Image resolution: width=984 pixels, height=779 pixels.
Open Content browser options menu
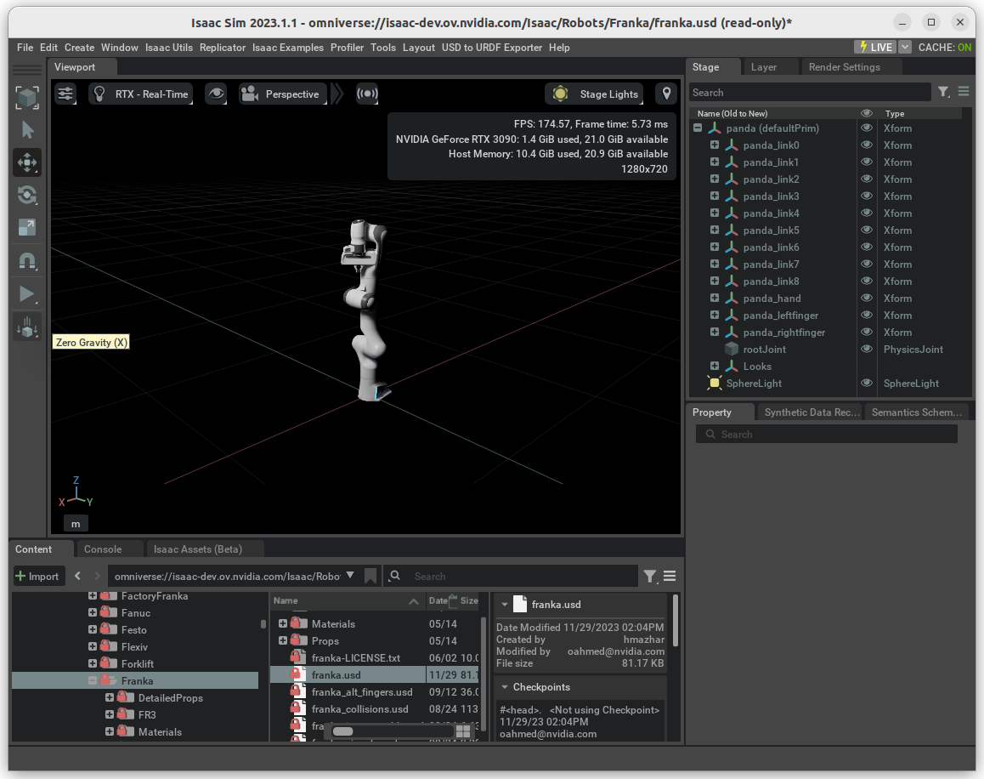click(670, 576)
